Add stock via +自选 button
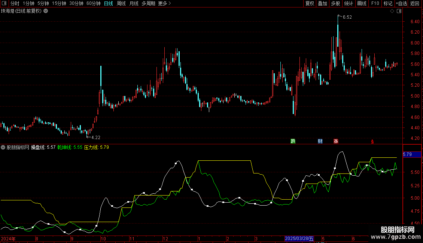The image size is (423, 243). (401, 3)
